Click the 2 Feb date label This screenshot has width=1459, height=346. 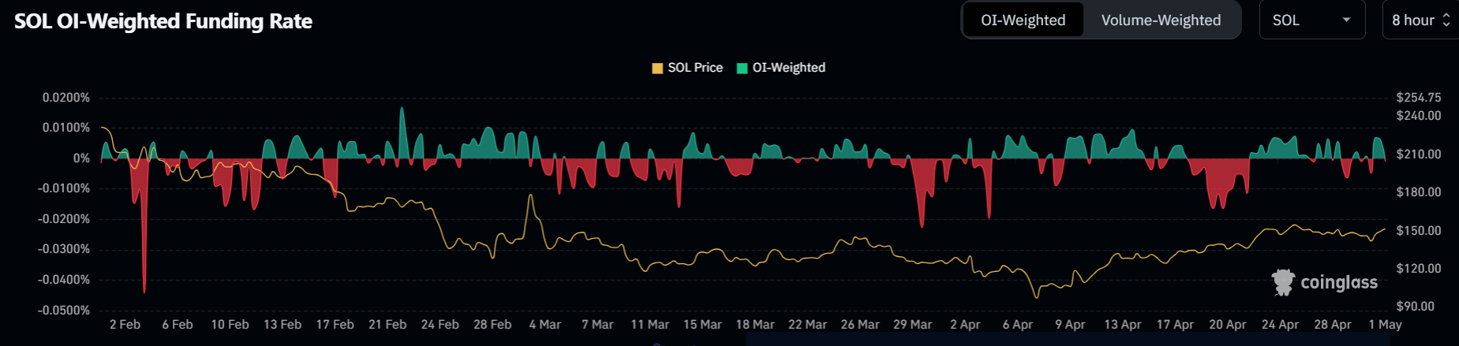[x=125, y=325]
